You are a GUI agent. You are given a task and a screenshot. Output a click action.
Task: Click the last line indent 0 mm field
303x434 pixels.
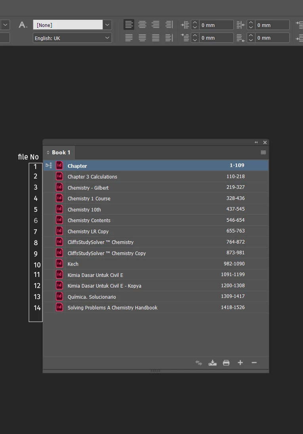272,38
